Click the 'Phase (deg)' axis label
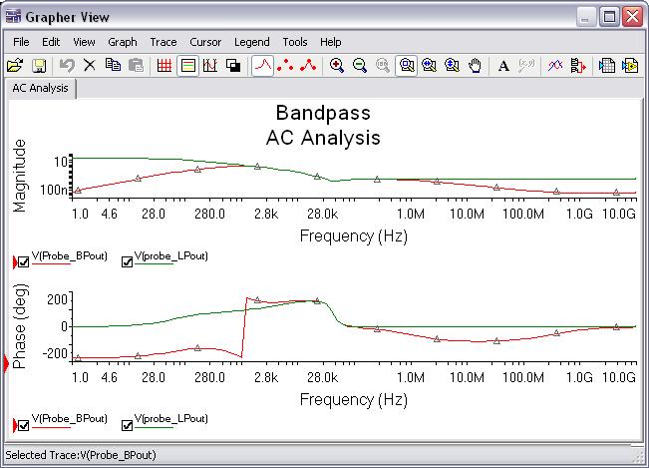Viewport: 649px width, 468px height. [x=21, y=327]
